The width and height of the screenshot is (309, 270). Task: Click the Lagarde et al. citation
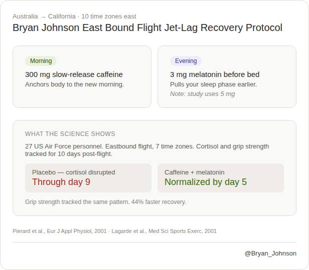tap(164, 231)
